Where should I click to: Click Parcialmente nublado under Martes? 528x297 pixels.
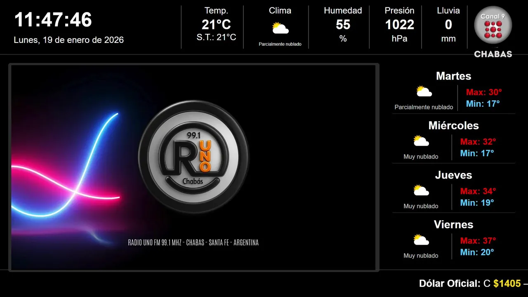point(424,107)
